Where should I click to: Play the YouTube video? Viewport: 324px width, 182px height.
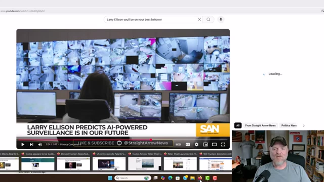pos(23,144)
